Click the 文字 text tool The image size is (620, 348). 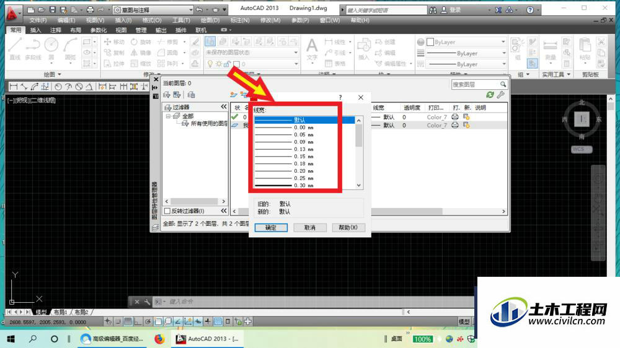312,50
